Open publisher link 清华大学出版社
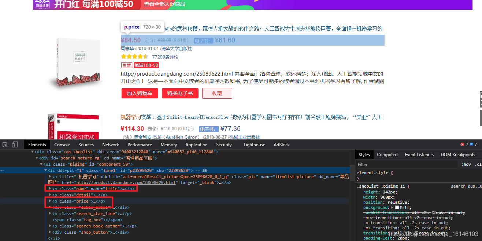482x241 pixels. (177, 49)
